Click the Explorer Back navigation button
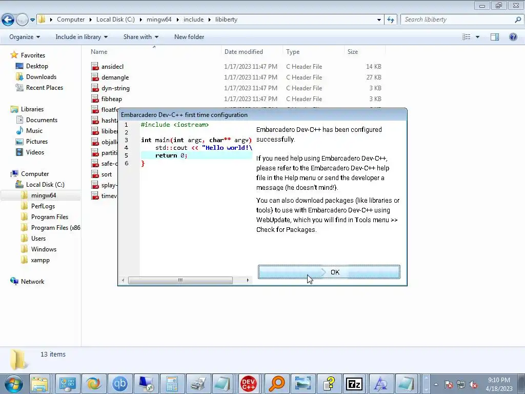 click(x=8, y=19)
